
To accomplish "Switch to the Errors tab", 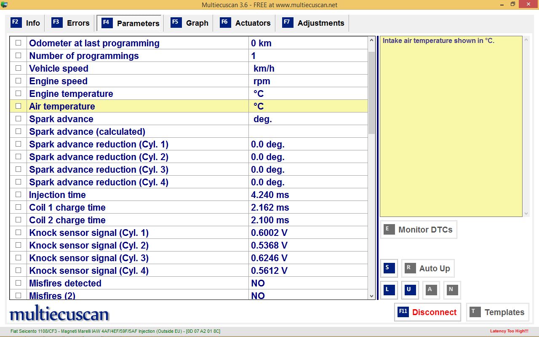I will (70, 23).
